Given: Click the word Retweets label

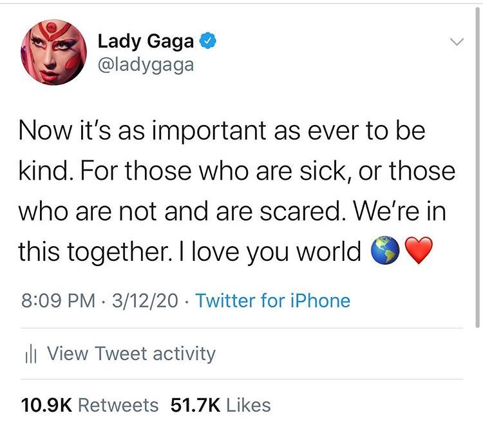Looking at the screenshot, I should pyautogui.click(x=118, y=405).
